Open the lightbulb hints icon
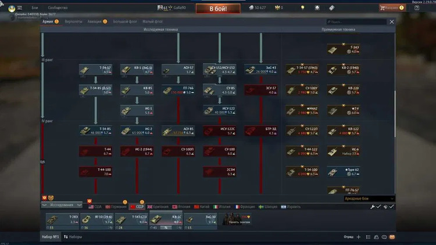 (302, 8)
